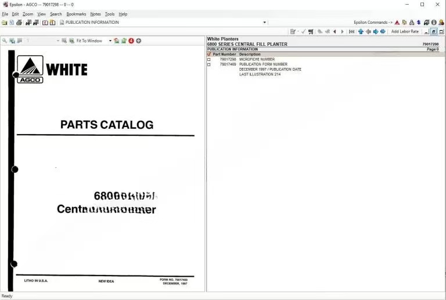Open the page number dropdown in image toolbar
446x300 pixels.
coord(57,41)
